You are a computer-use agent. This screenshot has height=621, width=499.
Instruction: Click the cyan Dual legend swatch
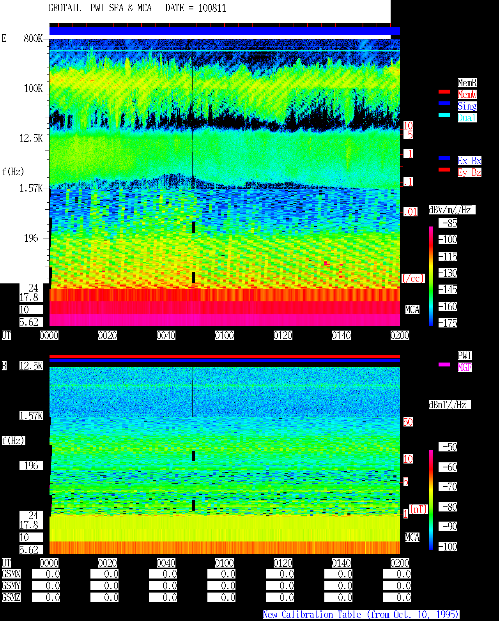(444, 115)
